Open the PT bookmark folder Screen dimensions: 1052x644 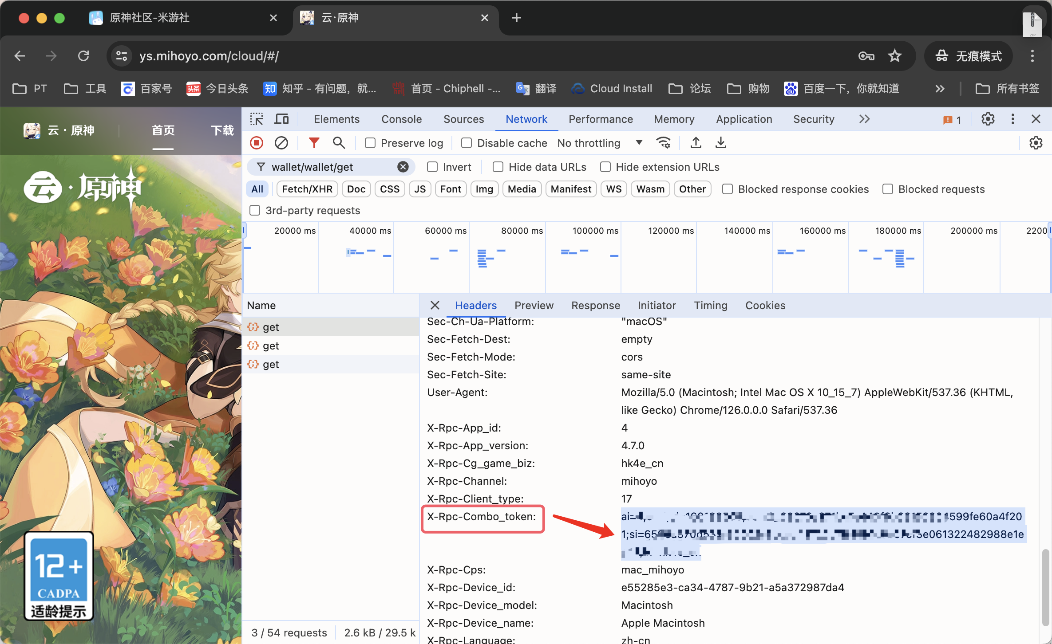(x=30, y=89)
